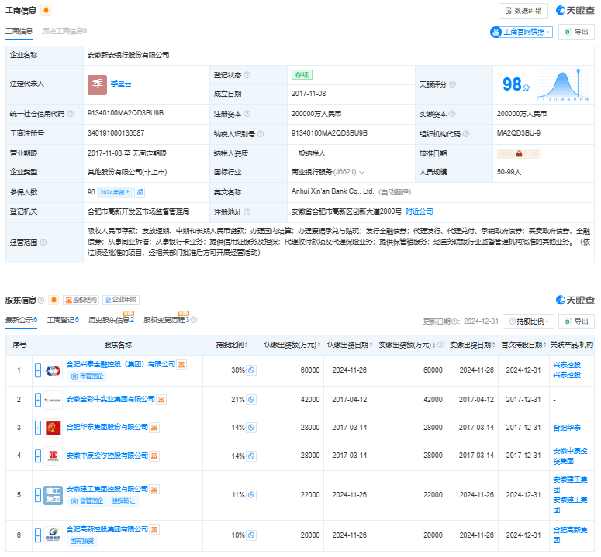601x557 pixels.
Task: Click the 30% shareholding history icon
Action: coord(251,370)
